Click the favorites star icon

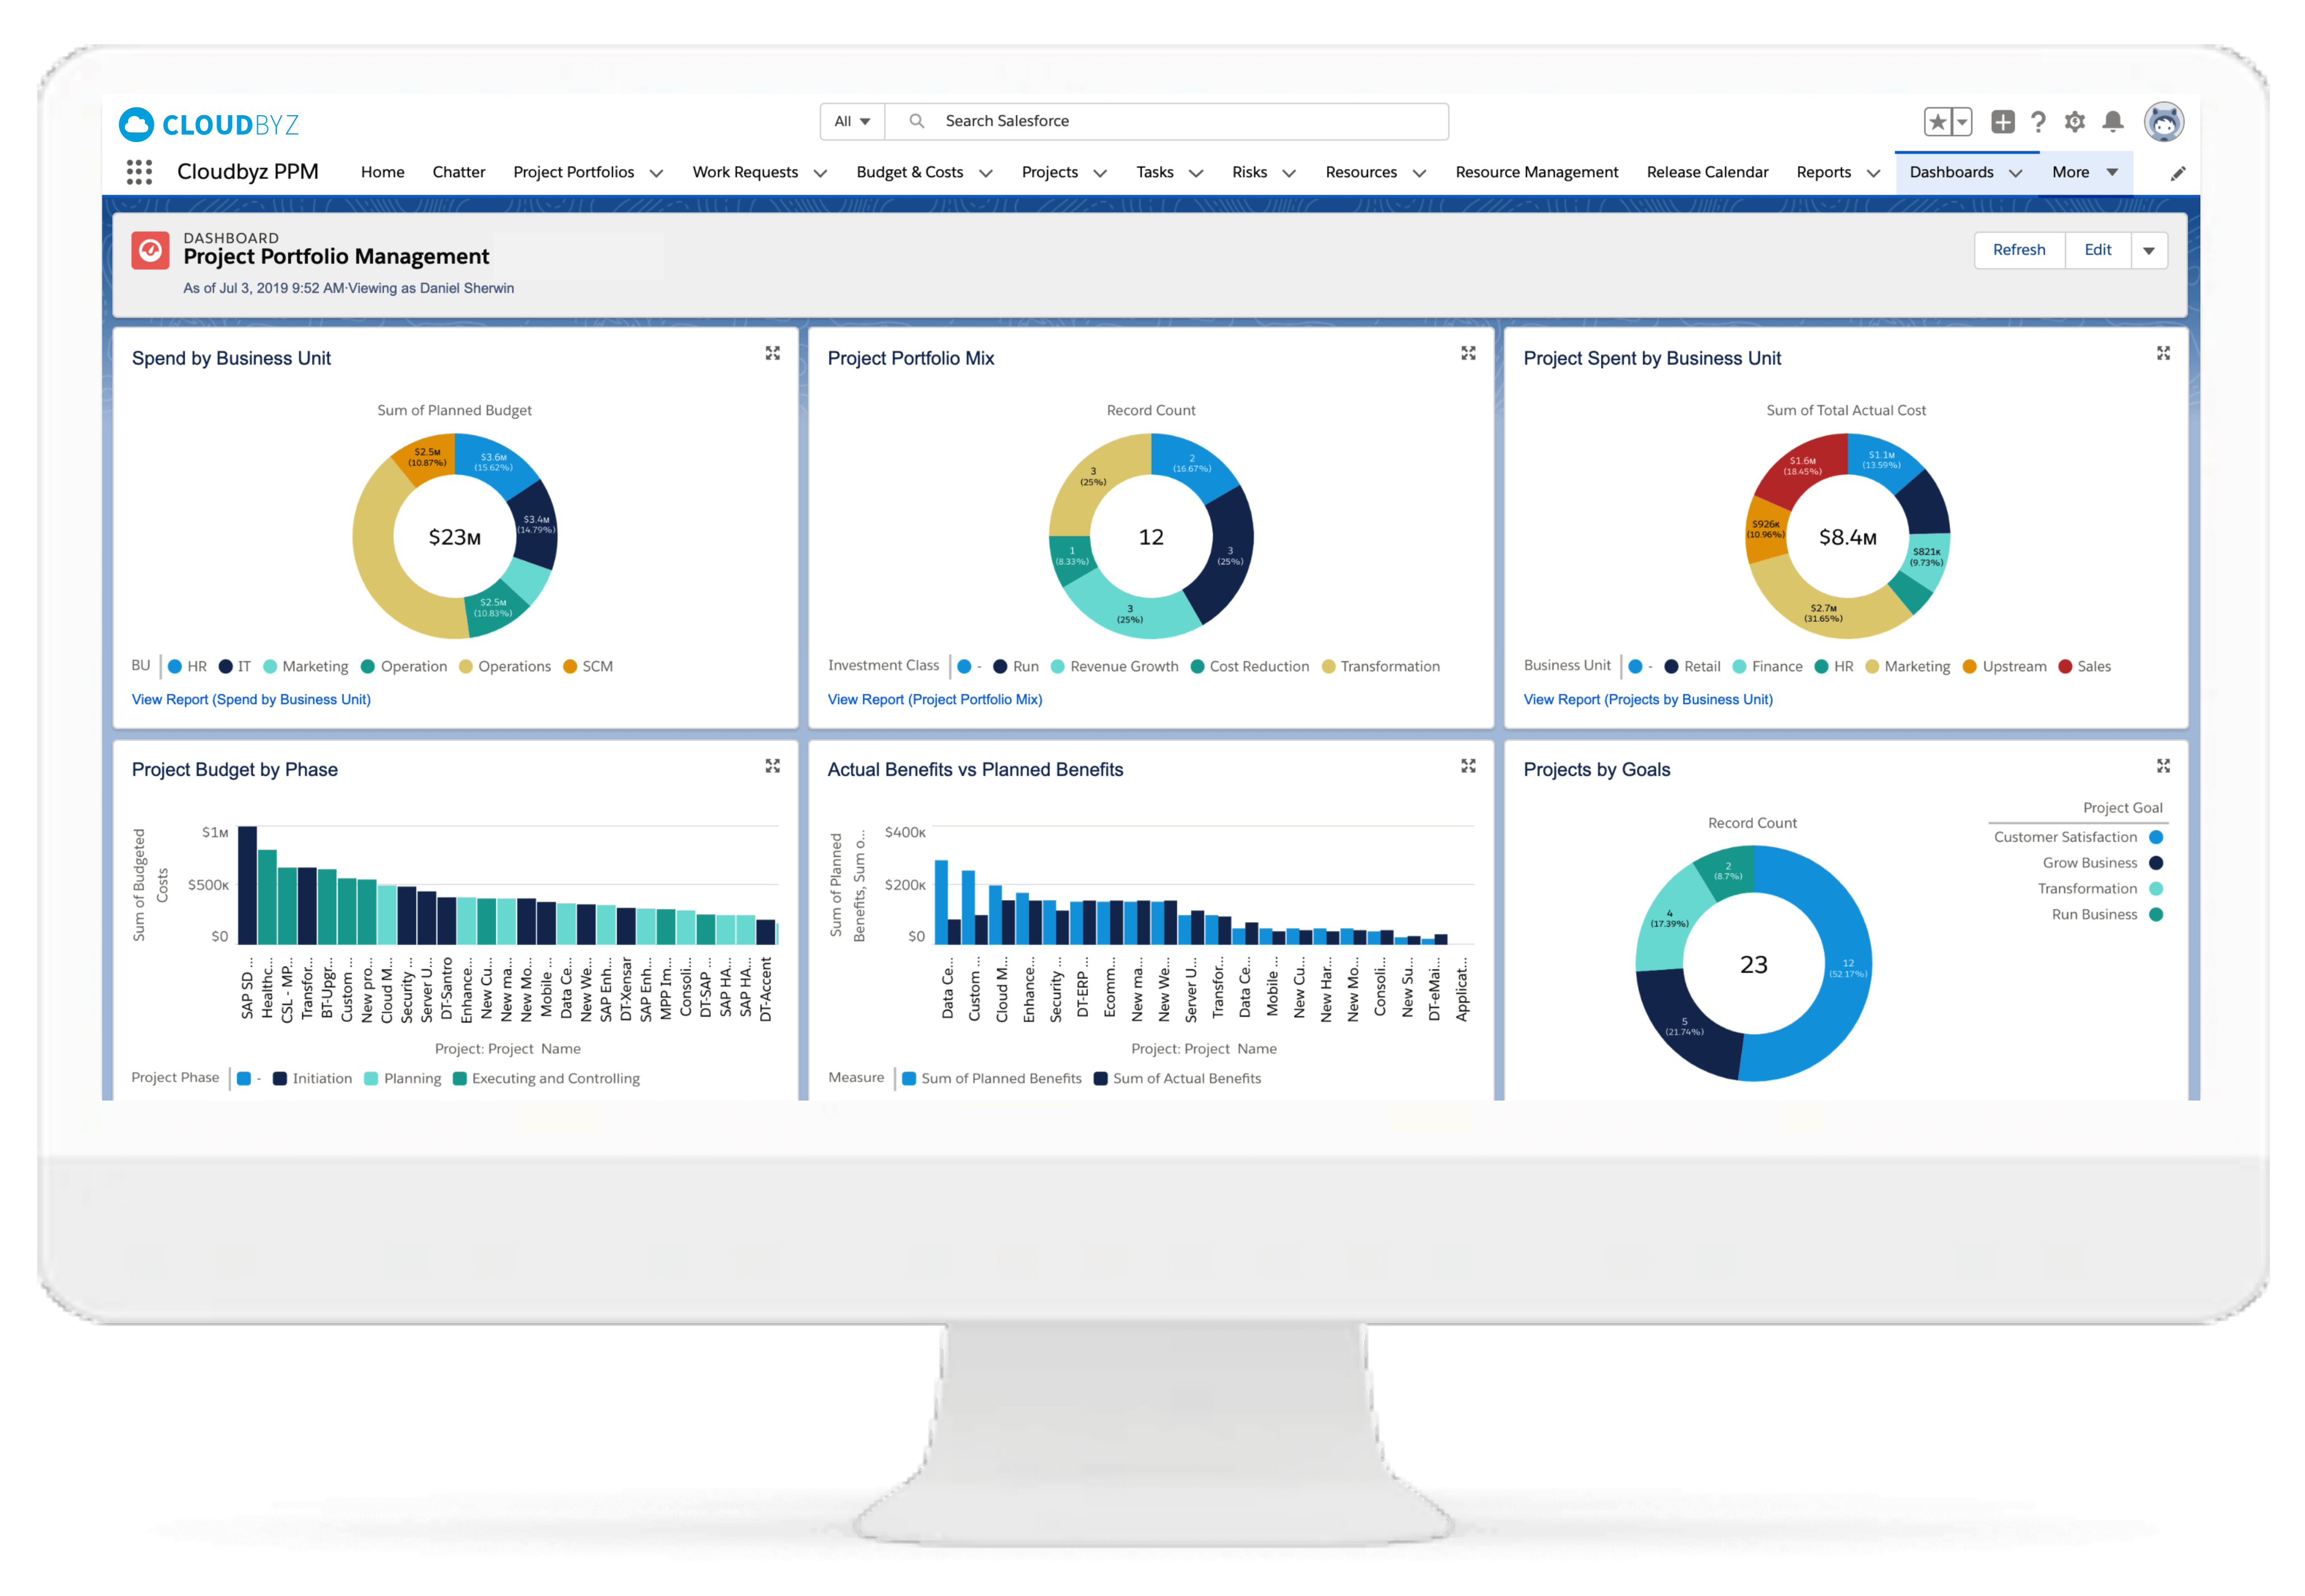coord(1937,122)
